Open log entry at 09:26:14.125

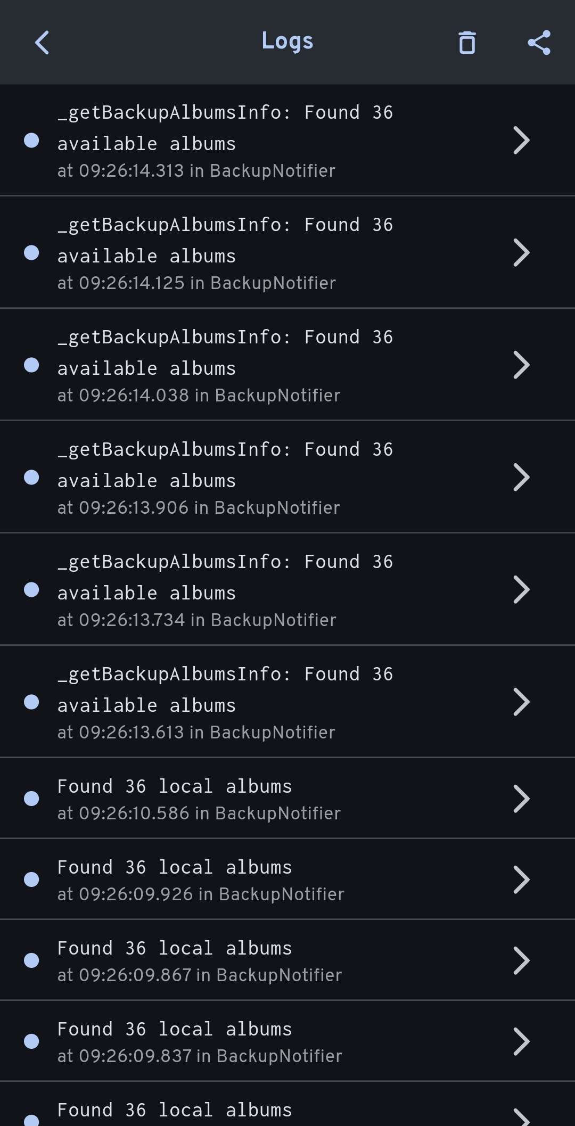point(287,252)
